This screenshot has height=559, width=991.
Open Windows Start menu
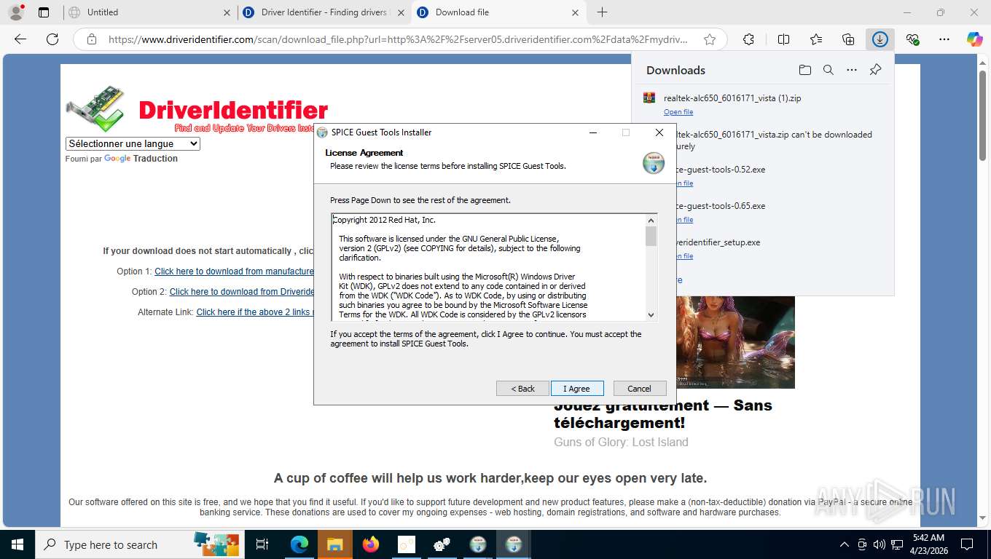(x=17, y=544)
